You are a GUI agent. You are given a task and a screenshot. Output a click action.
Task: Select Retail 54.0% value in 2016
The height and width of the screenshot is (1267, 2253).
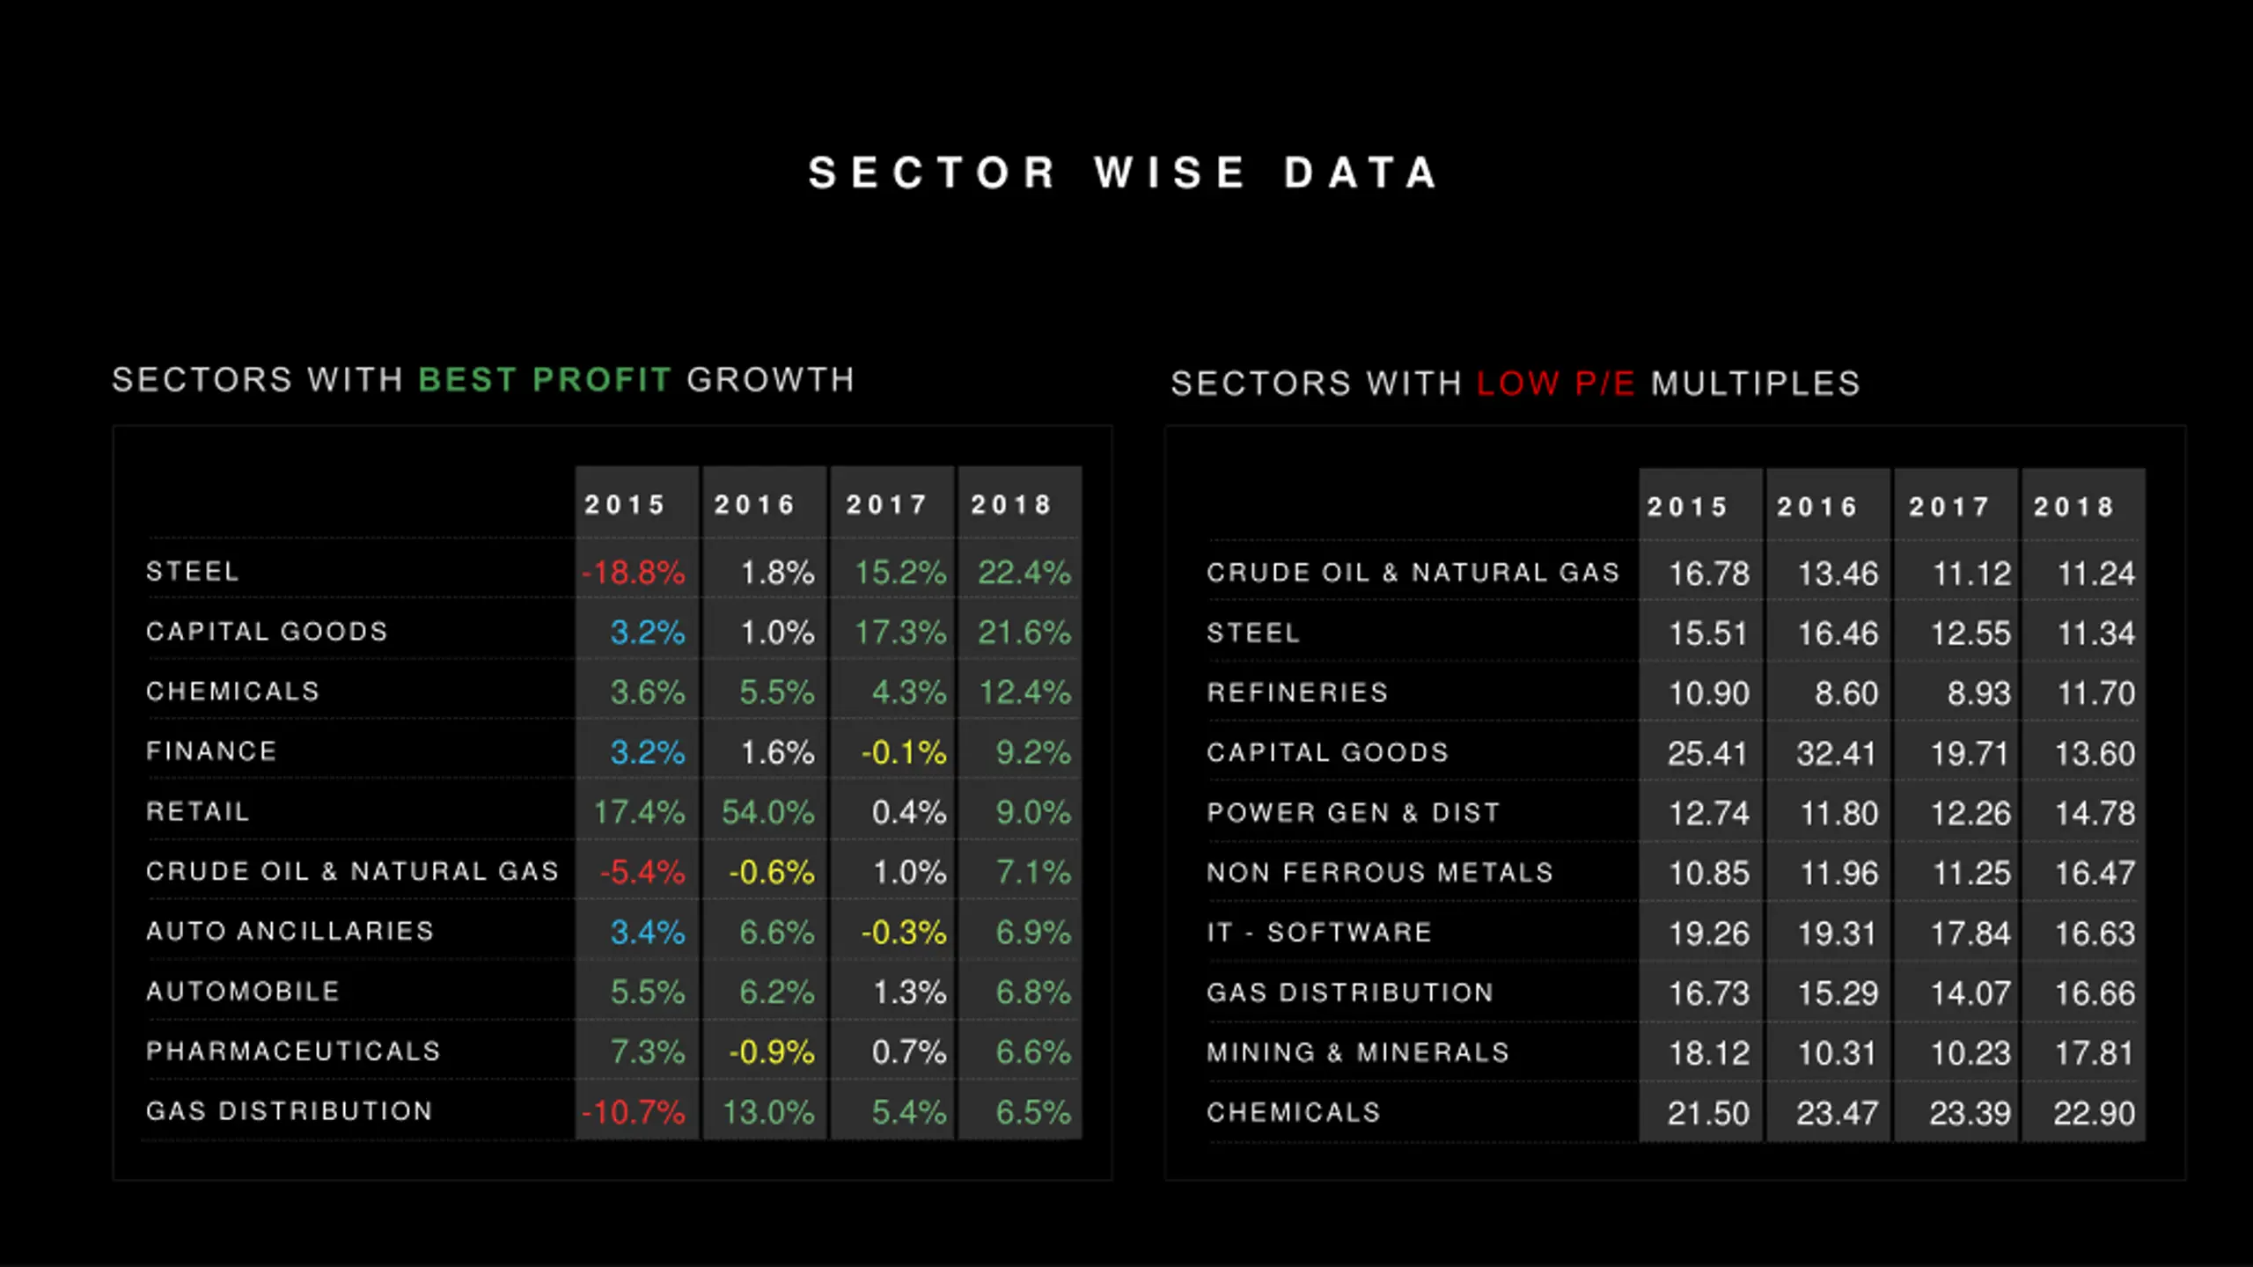click(x=768, y=812)
